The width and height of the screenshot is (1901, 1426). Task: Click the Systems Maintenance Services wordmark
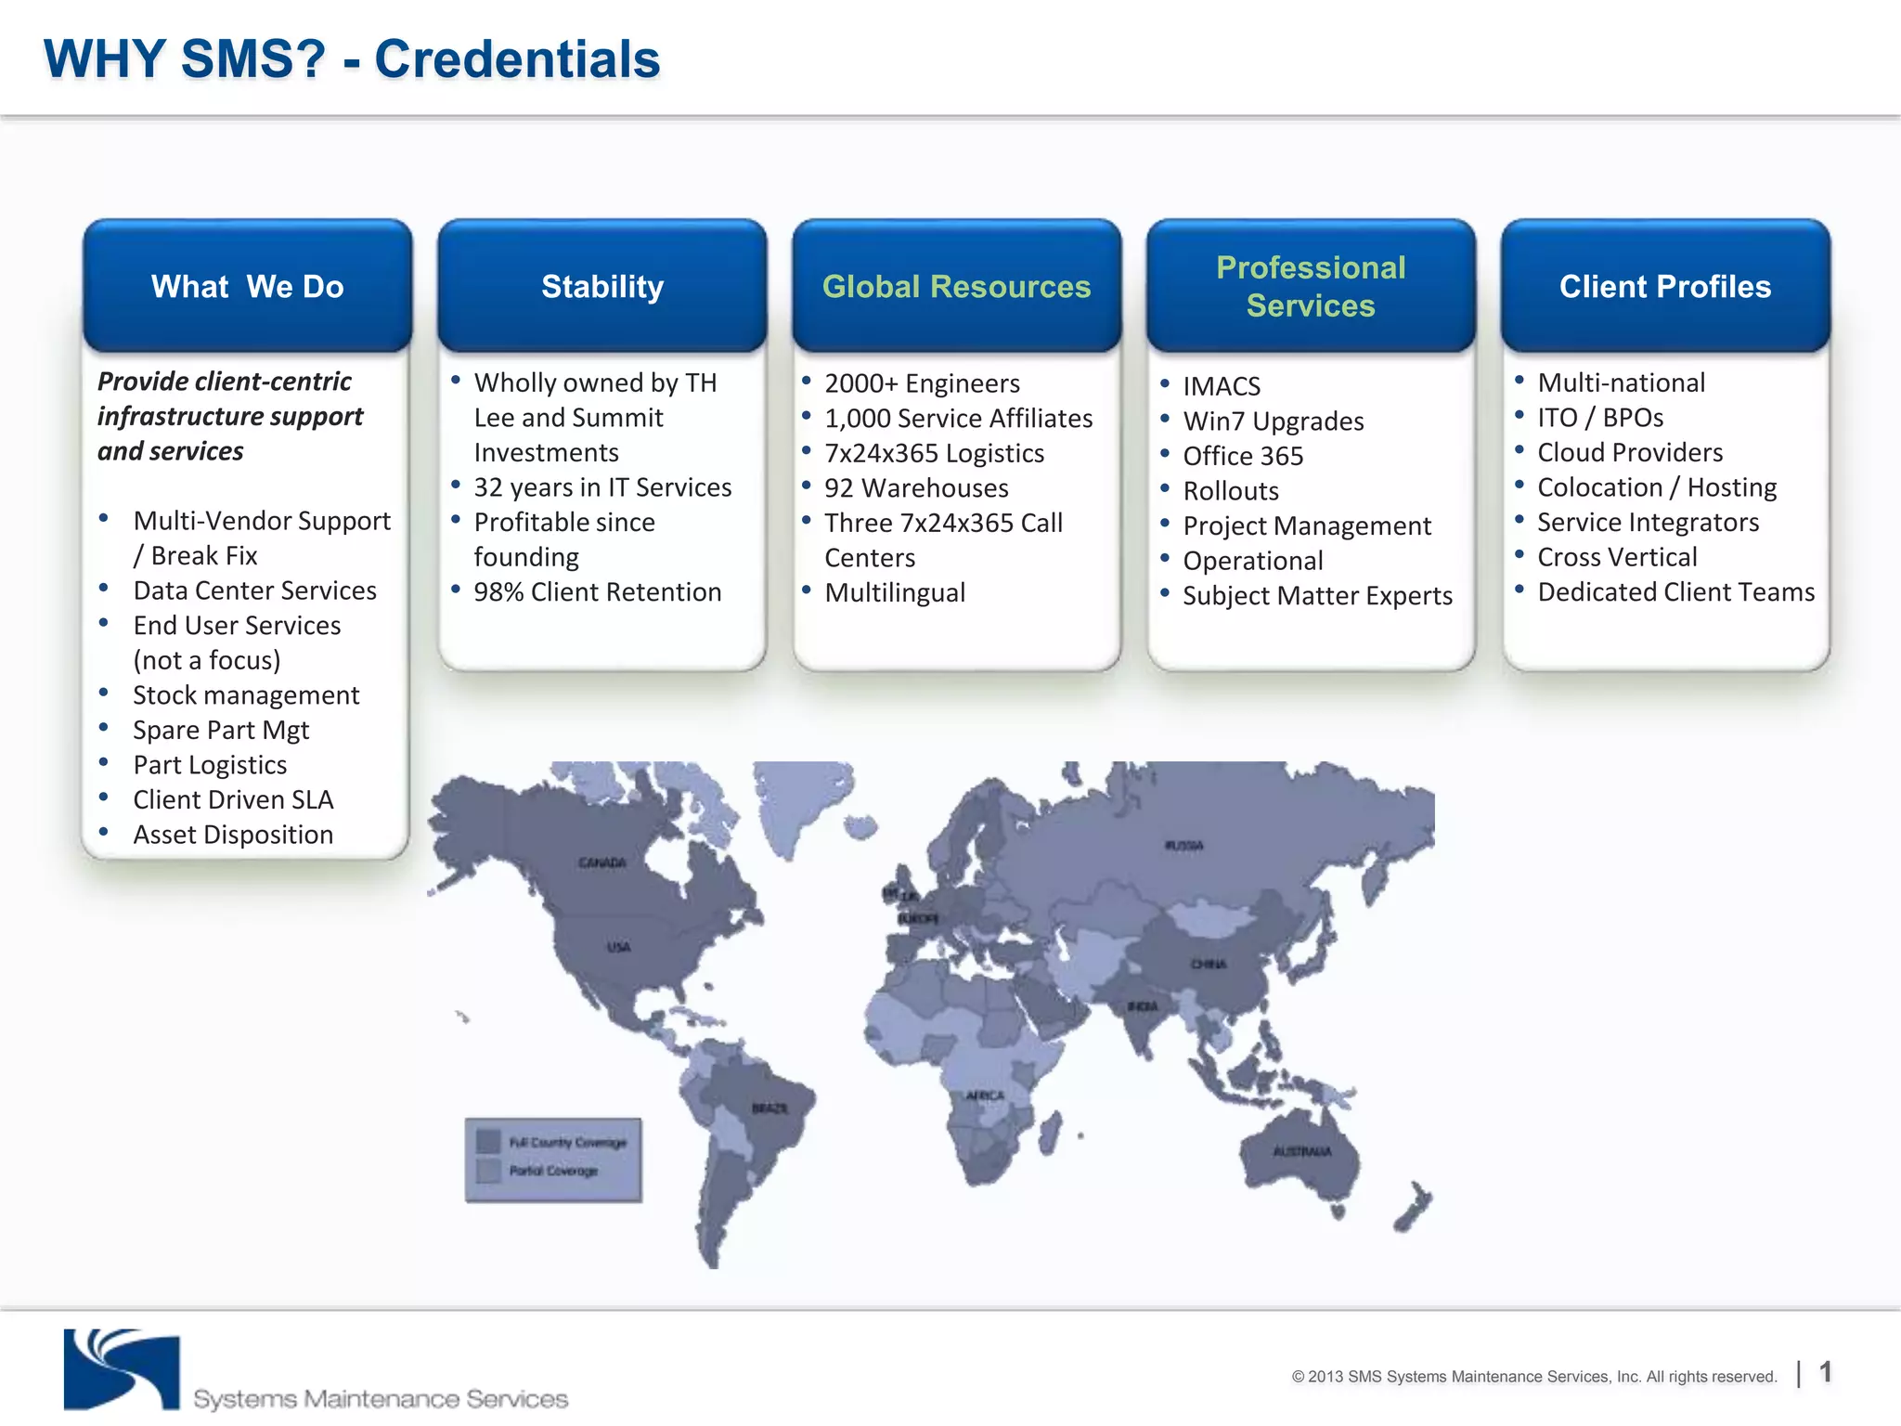381,1398
